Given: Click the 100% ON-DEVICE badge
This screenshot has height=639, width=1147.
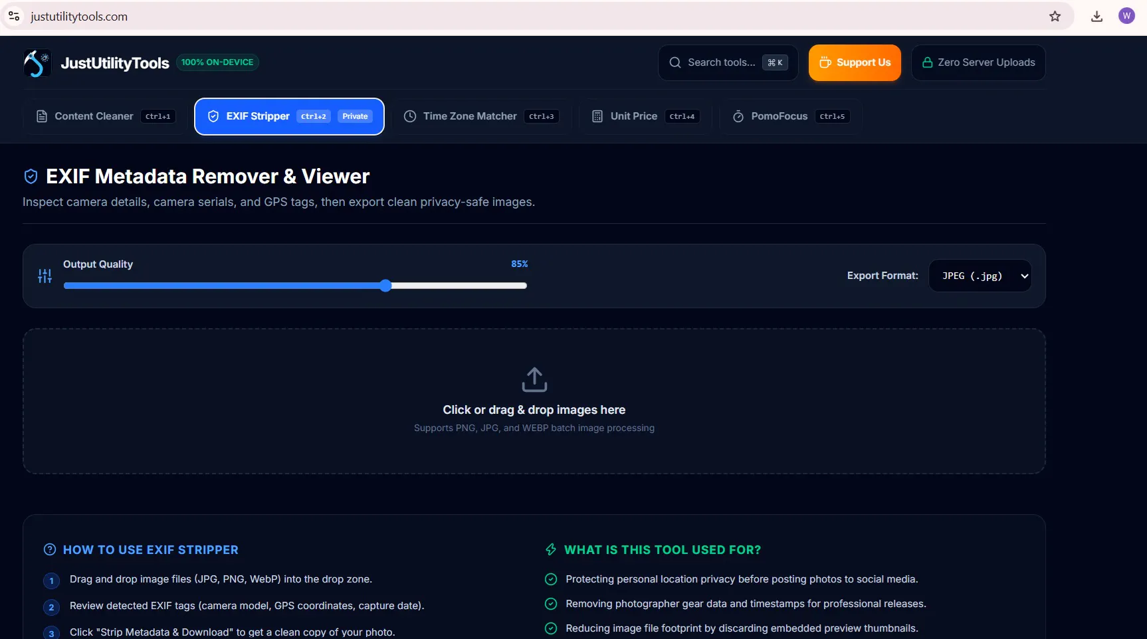Looking at the screenshot, I should [217, 62].
